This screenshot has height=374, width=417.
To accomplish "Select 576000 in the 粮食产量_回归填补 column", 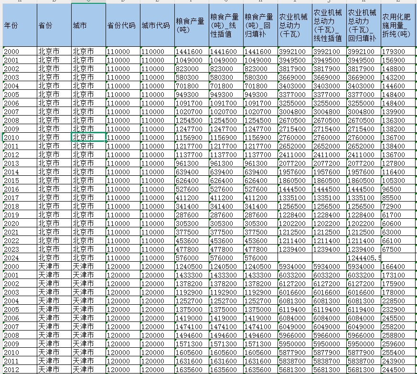I will (x=260, y=257).
